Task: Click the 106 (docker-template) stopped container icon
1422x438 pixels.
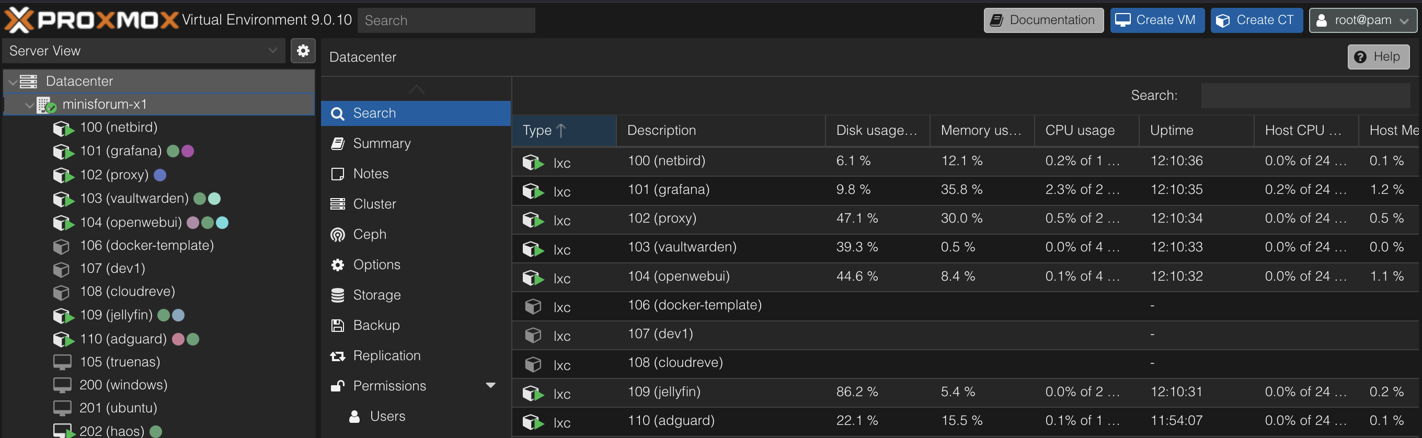Action: 61,246
